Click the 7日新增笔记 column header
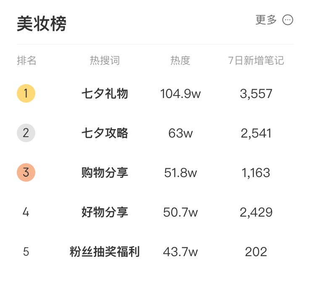Image resolution: width=310 pixels, height=286 pixels. (256, 61)
